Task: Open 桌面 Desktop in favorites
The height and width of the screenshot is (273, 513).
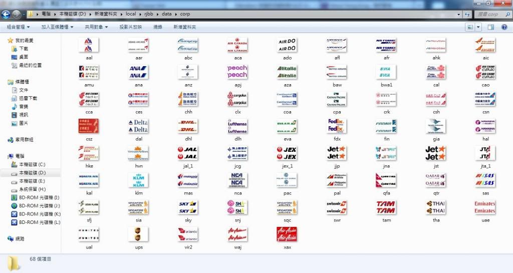Action: 20,57
